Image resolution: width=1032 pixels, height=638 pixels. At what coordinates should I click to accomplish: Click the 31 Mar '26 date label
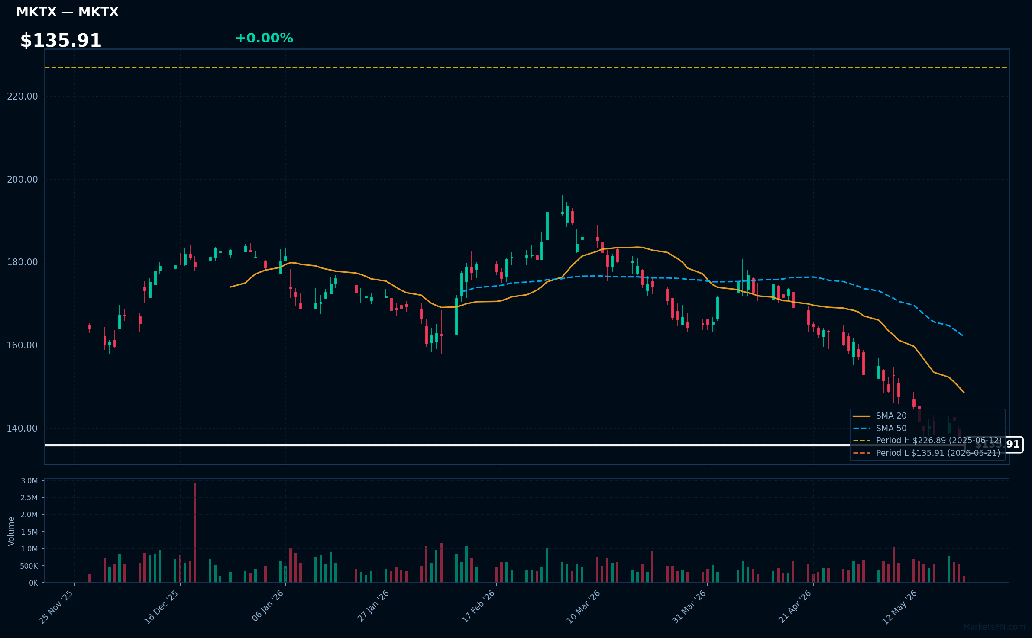pyautogui.click(x=689, y=607)
